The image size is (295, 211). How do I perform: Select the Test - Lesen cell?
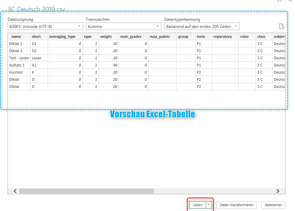(x=19, y=58)
